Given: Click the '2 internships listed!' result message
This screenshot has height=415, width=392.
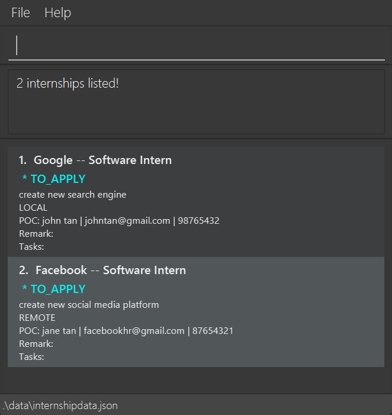Looking at the screenshot, I should click(x=68, y=83).
